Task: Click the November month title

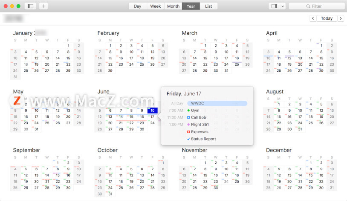Action: click(x=194, y=150)
